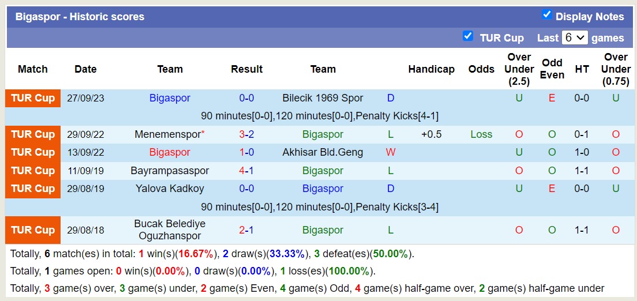Open Akhisar Bld.Geng team link

tap(323, 152)
